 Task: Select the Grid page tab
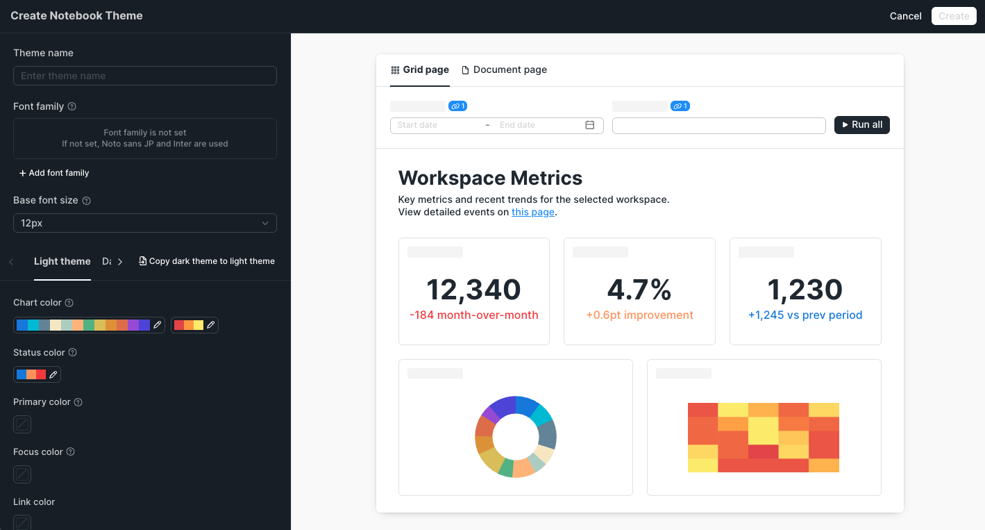click(420, 69)
